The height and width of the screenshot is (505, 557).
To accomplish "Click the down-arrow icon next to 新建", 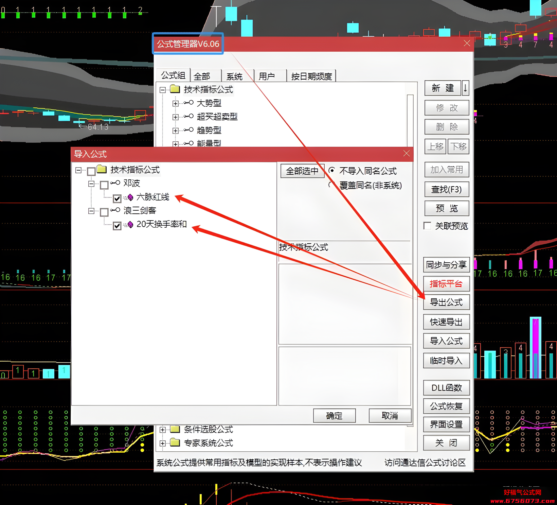I will point(466,88).
